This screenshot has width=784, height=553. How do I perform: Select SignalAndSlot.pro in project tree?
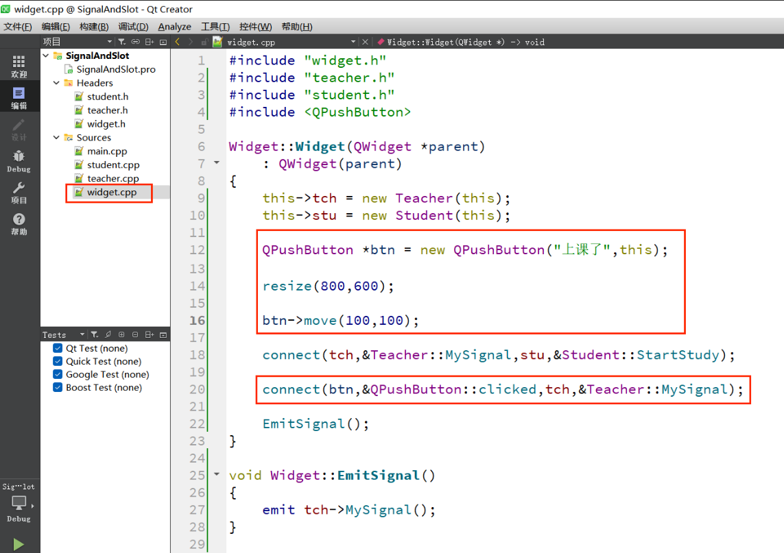(x=116, y=69)
